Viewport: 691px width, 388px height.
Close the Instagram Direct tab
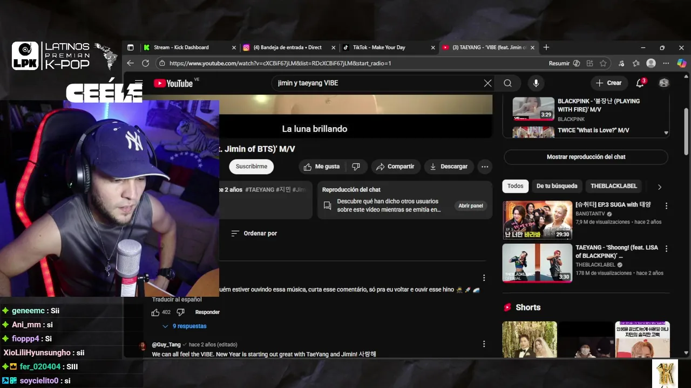coord(333,47)
